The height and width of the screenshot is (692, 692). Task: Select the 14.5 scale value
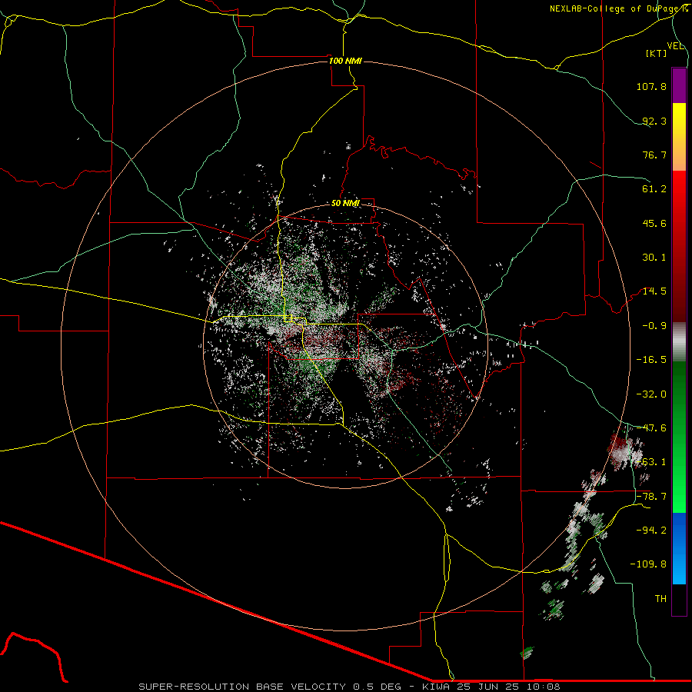654,291
